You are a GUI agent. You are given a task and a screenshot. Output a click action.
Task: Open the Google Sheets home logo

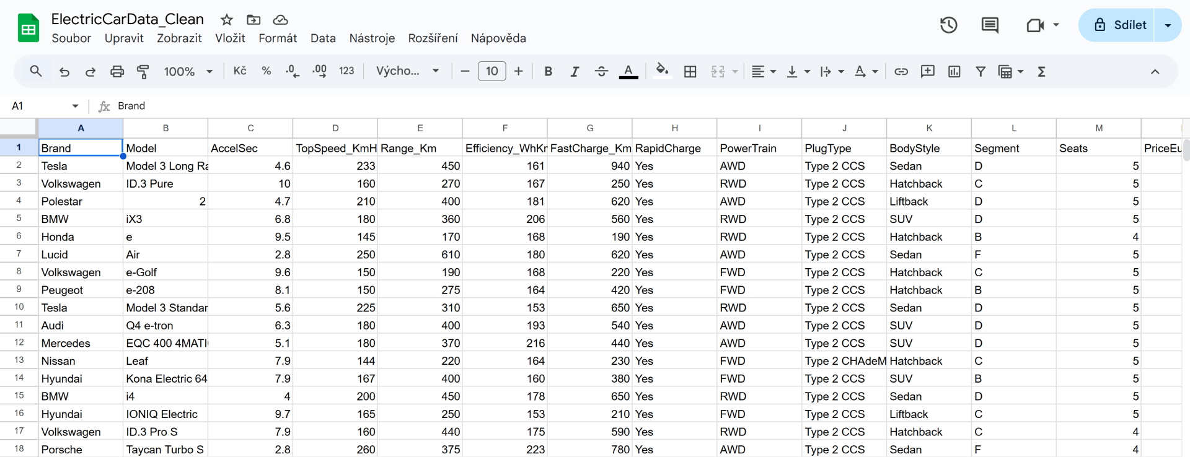tap(29, 28)
